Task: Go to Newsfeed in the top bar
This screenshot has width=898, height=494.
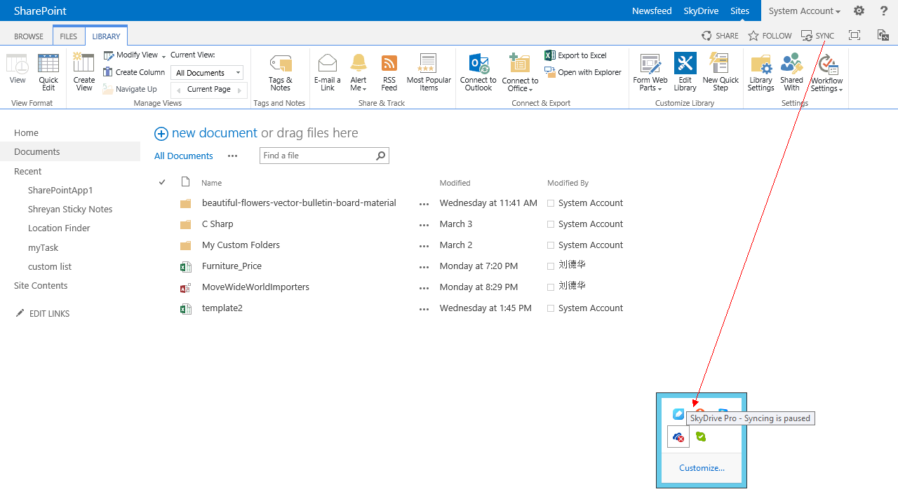Action: click(652, 11)
